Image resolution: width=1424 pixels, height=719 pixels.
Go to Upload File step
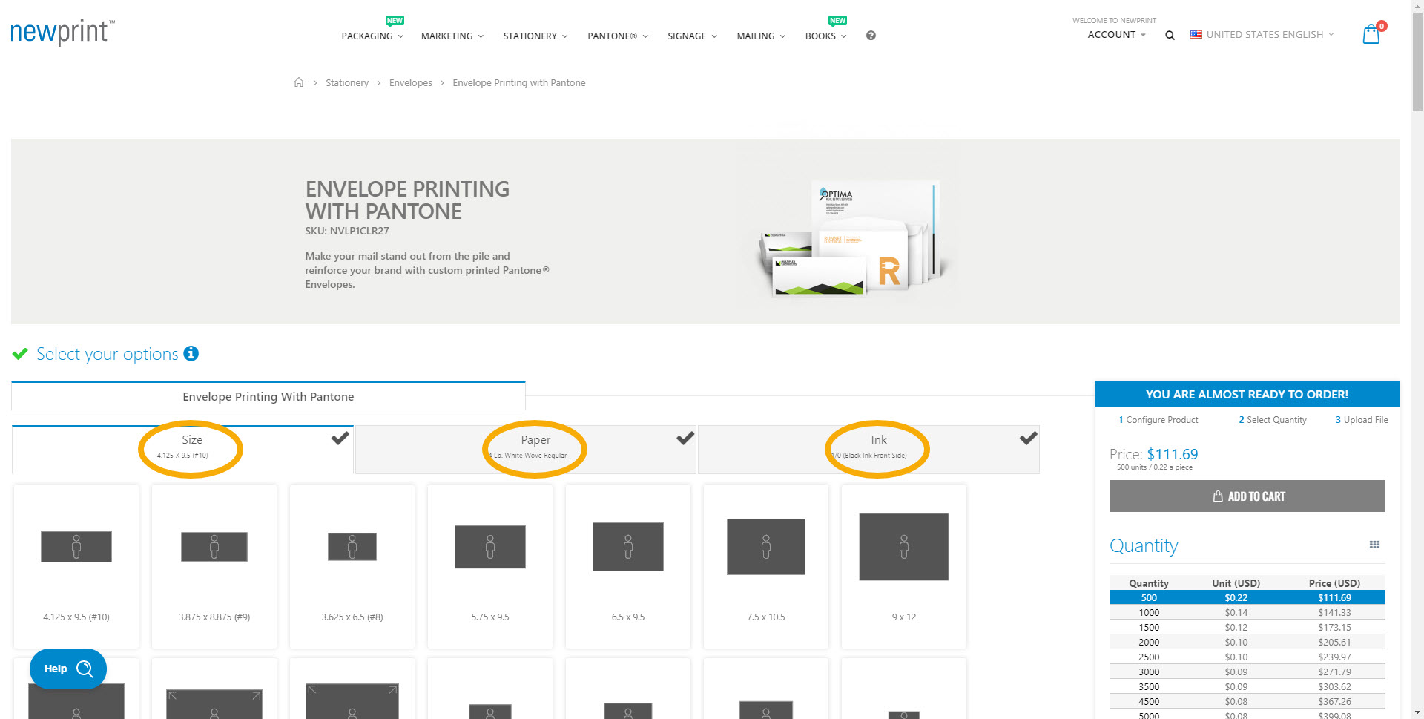point(1362,420)
